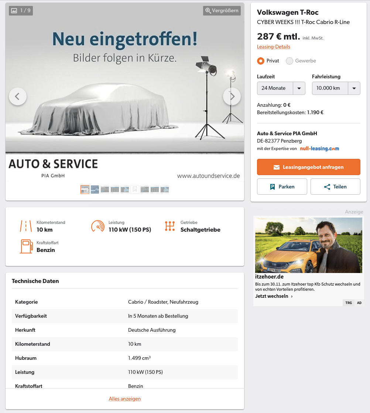The image size is (370, 413).
Task: Advance to the next gallery image
Action: [x=232, y=96]
